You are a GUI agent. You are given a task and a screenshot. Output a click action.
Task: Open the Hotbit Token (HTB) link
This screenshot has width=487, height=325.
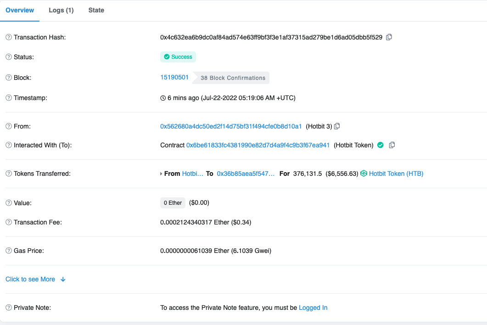396,174
